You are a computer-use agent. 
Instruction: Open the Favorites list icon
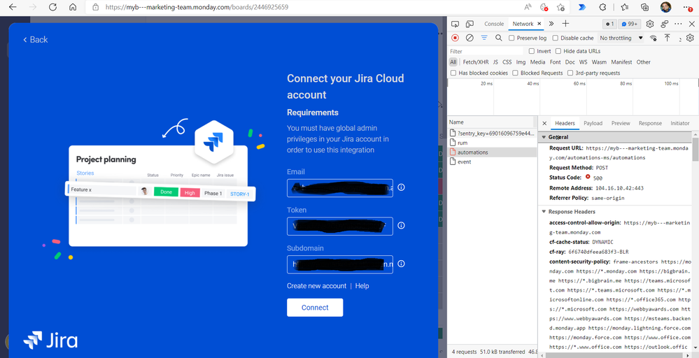coord(625,7)
